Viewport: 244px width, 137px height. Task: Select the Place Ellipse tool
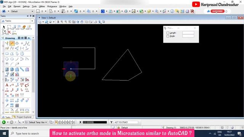pyautogui.click(x=12, y=59)
